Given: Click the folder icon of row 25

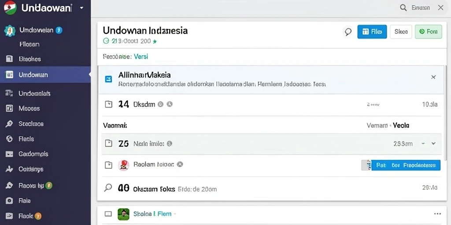Looking at the screenshot, I should [108, 144].
